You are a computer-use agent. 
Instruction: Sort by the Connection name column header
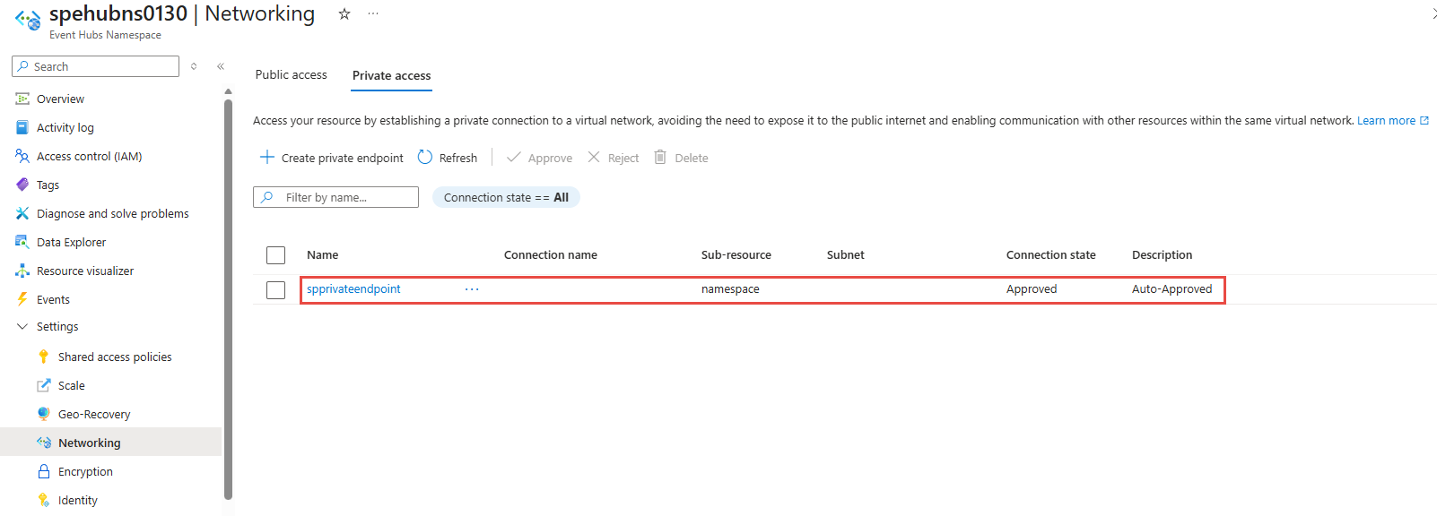pyautogui.click(x=551, y=254)
